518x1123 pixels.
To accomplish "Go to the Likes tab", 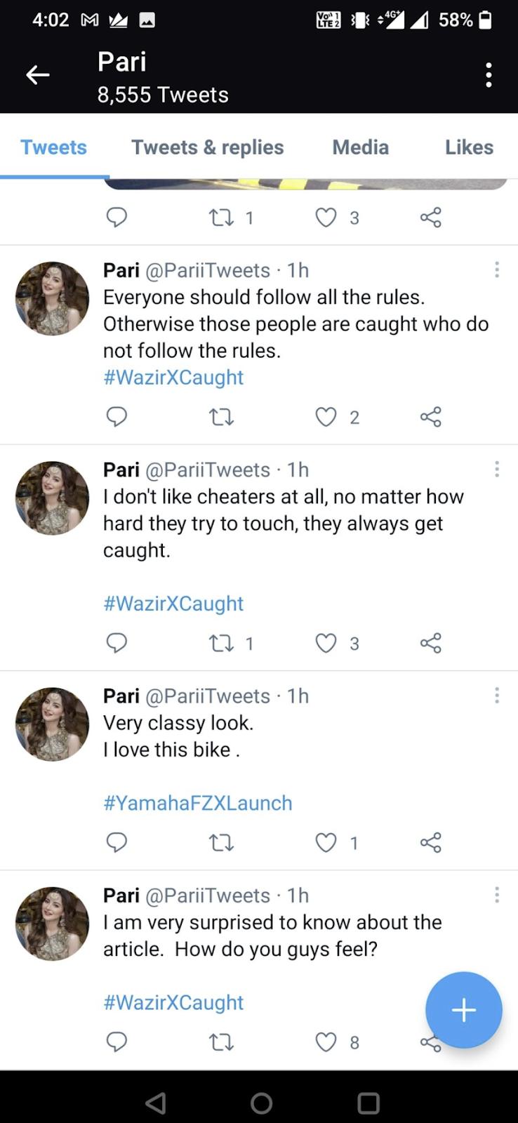I will [x=469, y=147].
